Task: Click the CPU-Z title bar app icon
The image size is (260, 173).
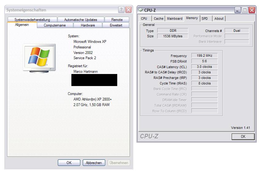Action: tap(141, 10)
